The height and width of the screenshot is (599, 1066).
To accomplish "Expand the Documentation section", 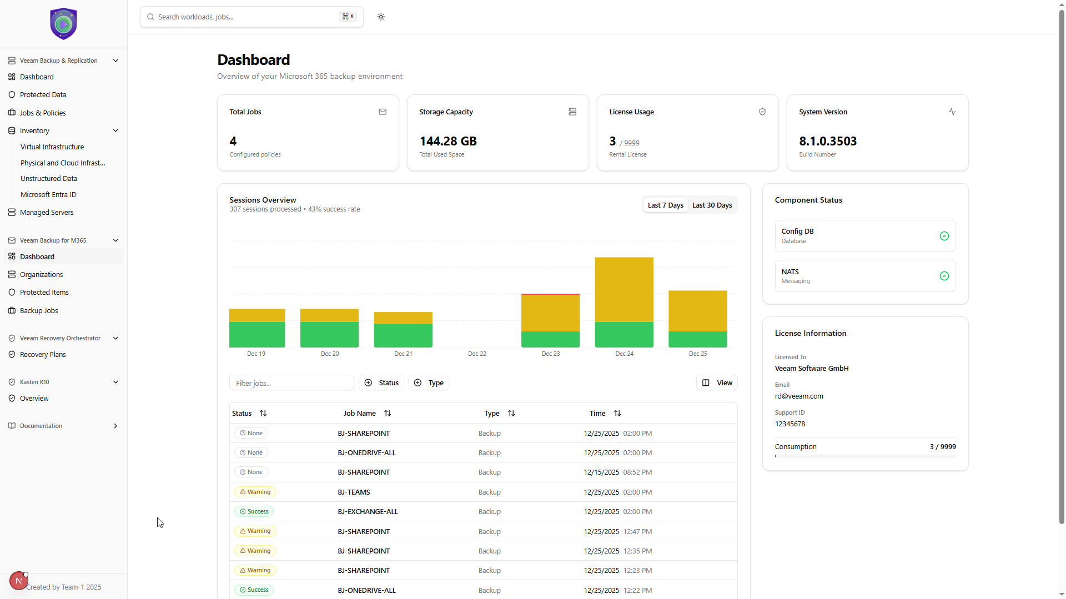I will 115,426.
